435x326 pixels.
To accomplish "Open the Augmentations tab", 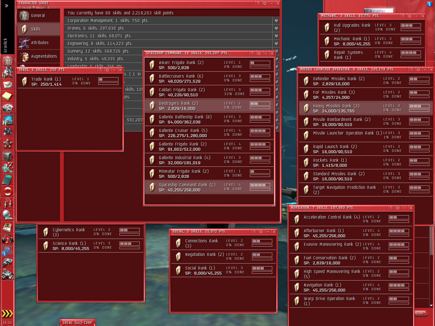I will point(39,56).
